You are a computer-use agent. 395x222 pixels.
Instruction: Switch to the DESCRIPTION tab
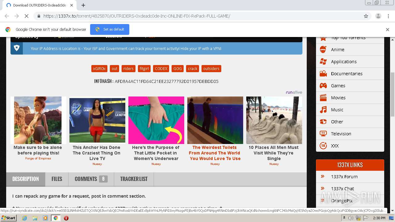point(26,179)
